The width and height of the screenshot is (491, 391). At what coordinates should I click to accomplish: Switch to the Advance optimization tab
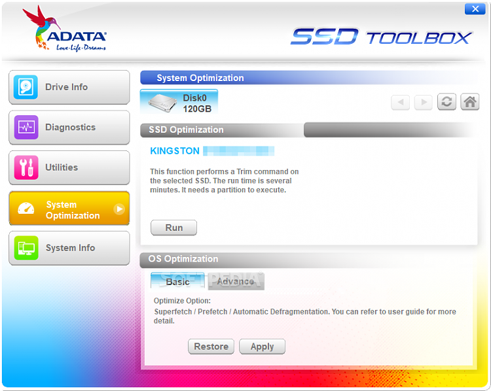tap(236, 281)
